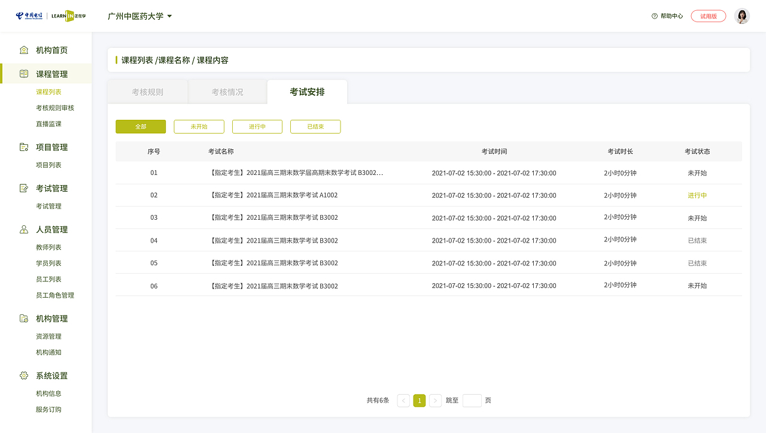This screenshot has width=766, height=433.
Task: Click the 课程管理 book icon
Action: [24, 74]
